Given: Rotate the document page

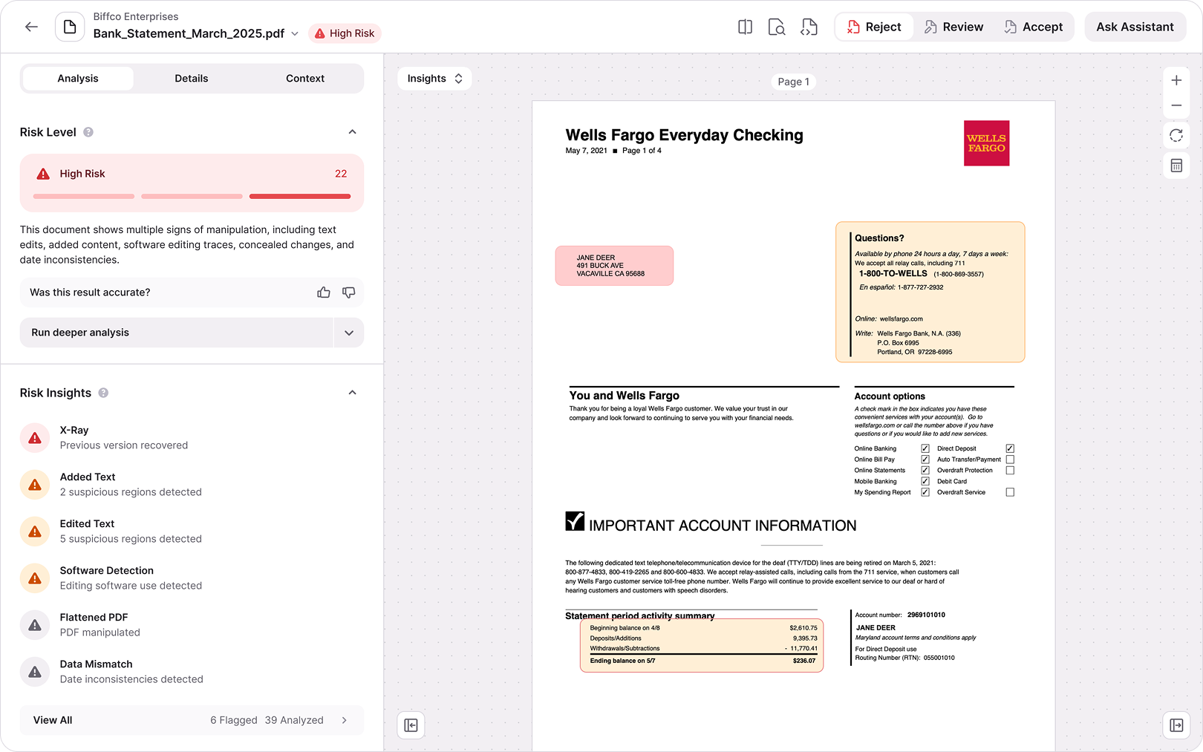Looking at the screenshot, I should pos(1176,135).
